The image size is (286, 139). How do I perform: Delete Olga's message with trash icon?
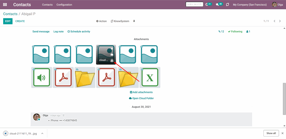[64, 115]
